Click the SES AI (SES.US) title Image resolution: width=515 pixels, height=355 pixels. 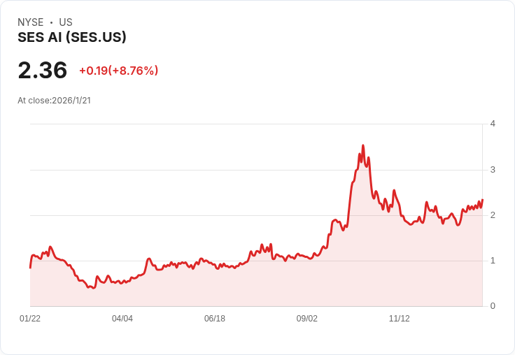(72, 38)
